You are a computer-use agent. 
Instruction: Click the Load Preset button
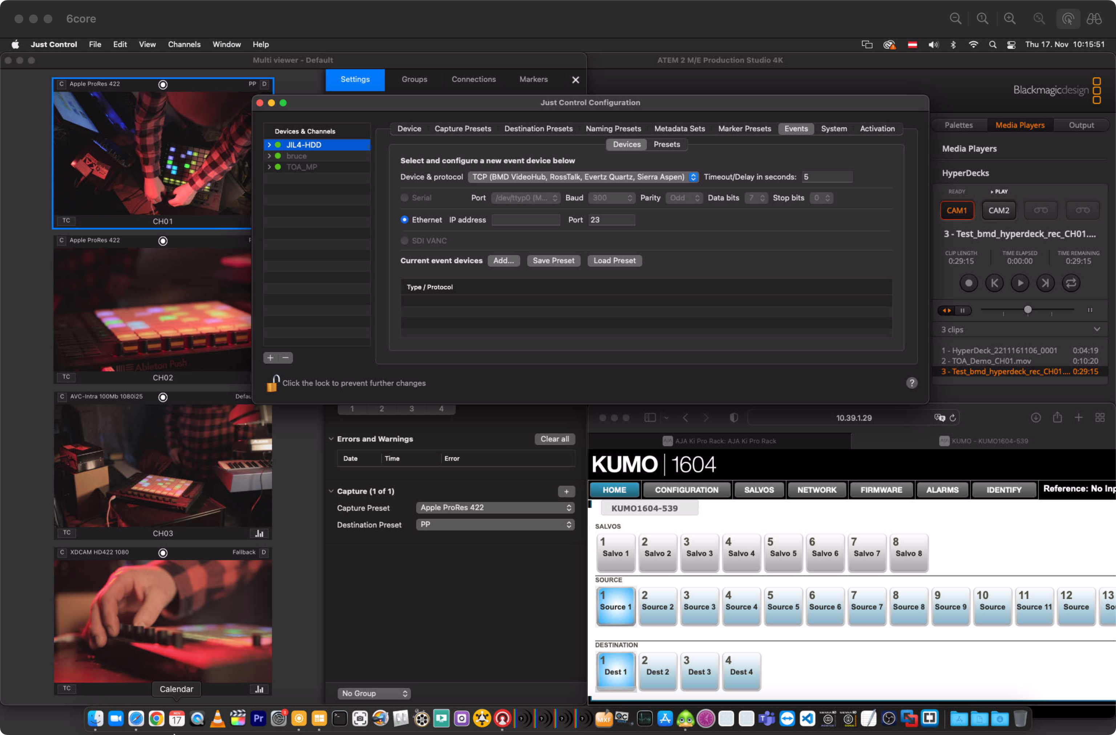tap(614, 261)
